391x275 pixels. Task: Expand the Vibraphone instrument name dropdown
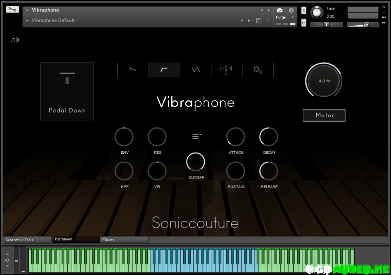tap(27, 10)
